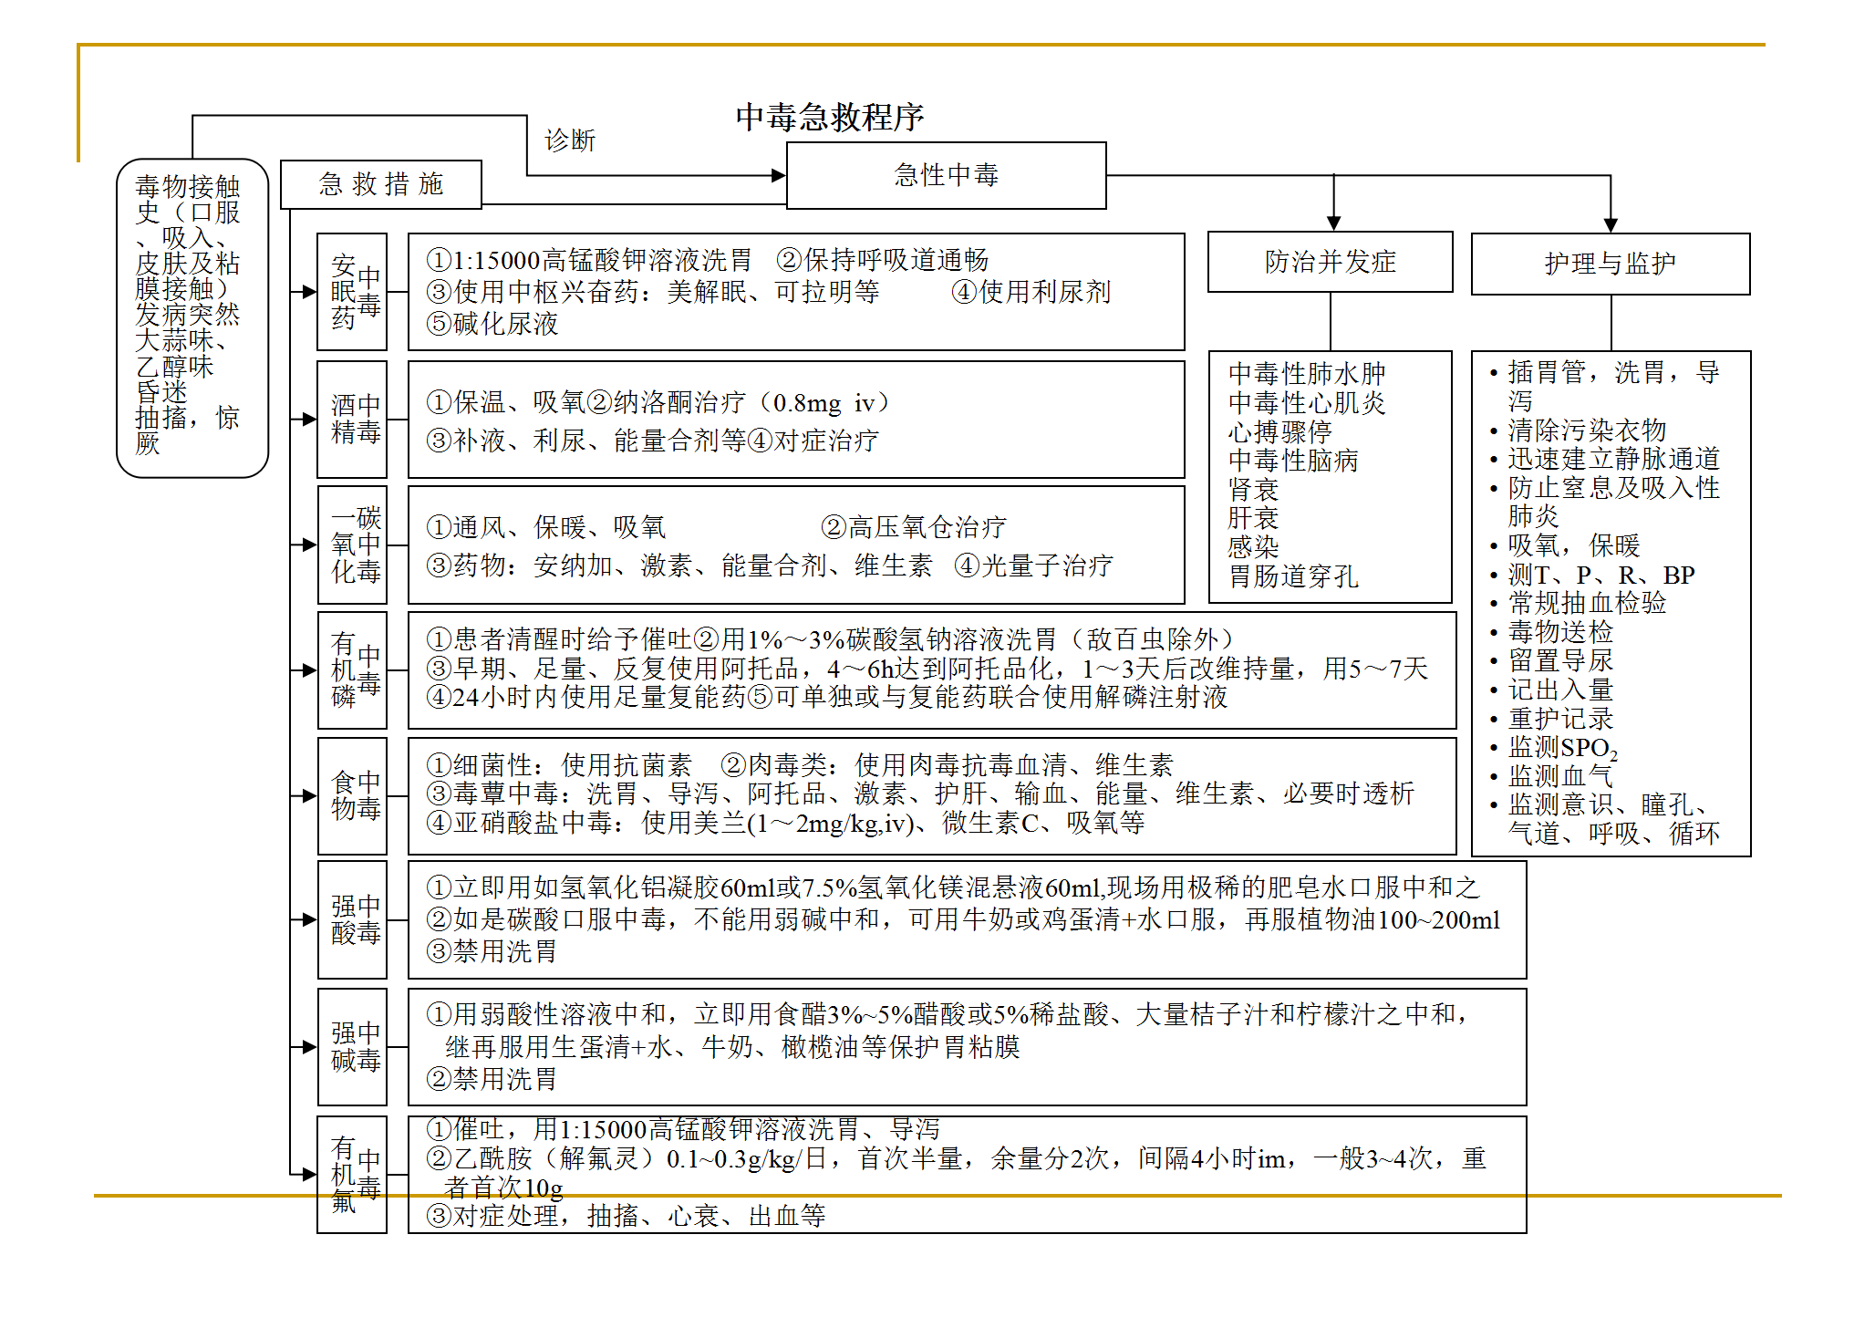Image resolution: width=1875 pixels, height=1328 pixels.
Task: Select the 一氧化碳中毒 category box
Action: tap(352, 545)
